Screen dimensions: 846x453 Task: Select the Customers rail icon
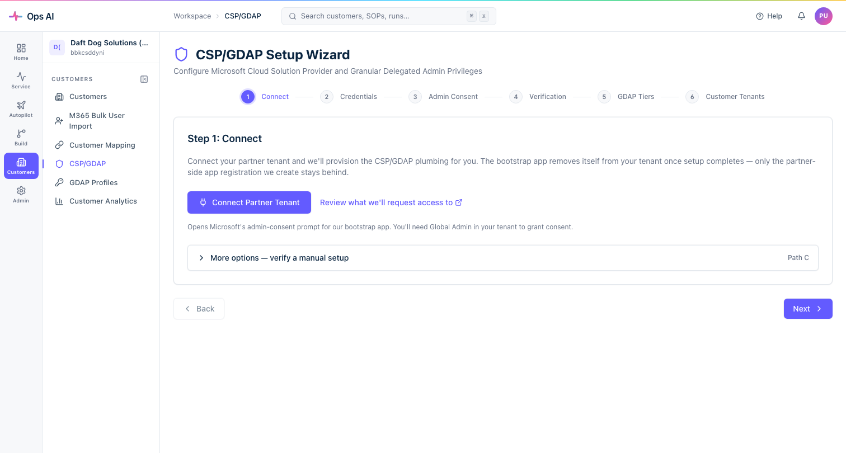(21, 166)
